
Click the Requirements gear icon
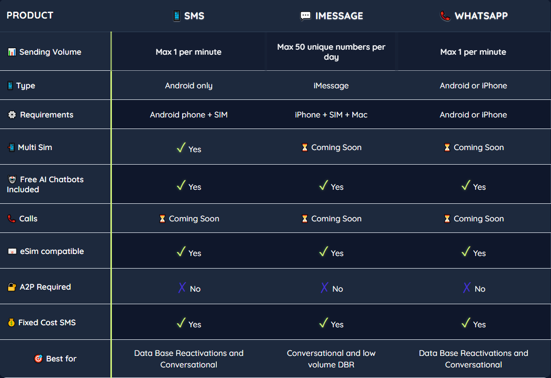(x=12, y=115)
